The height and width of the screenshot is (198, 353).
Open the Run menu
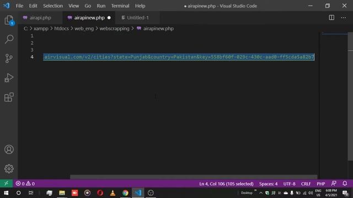click(x=101, y=6)
